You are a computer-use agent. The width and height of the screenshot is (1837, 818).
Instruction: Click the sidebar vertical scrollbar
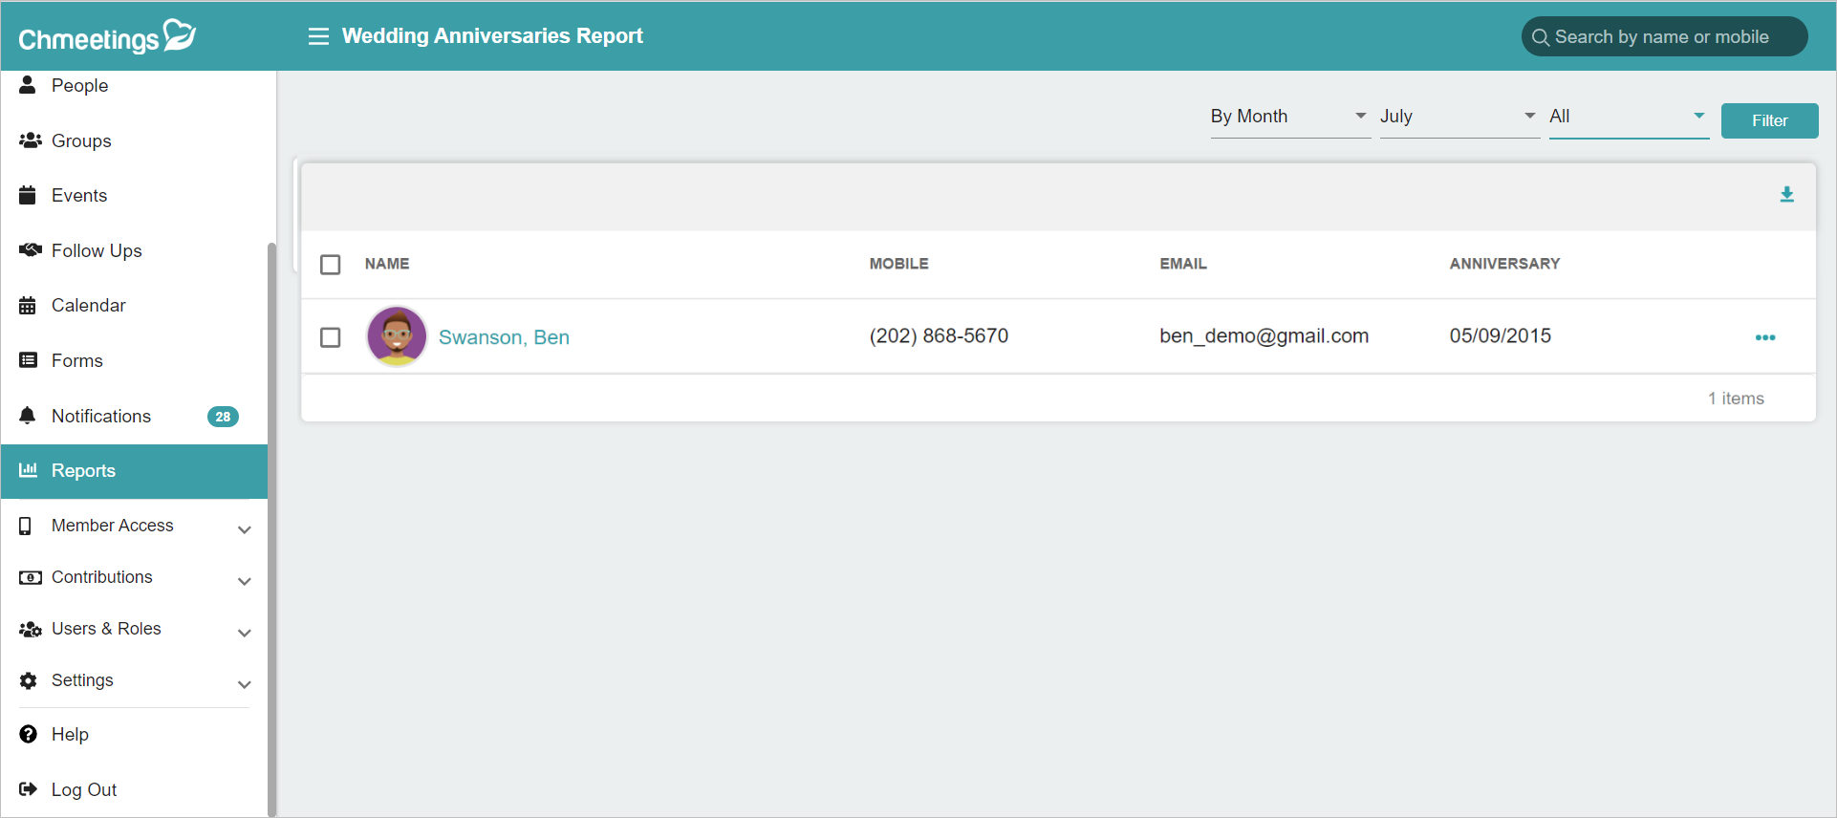coord(271,528)
